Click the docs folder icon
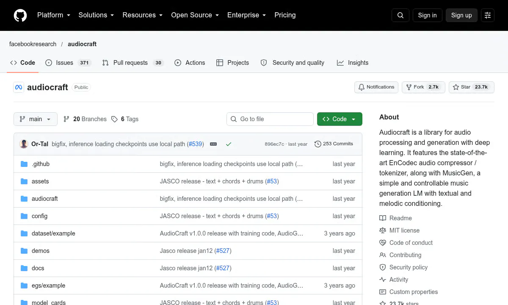 tap(24, 268)
